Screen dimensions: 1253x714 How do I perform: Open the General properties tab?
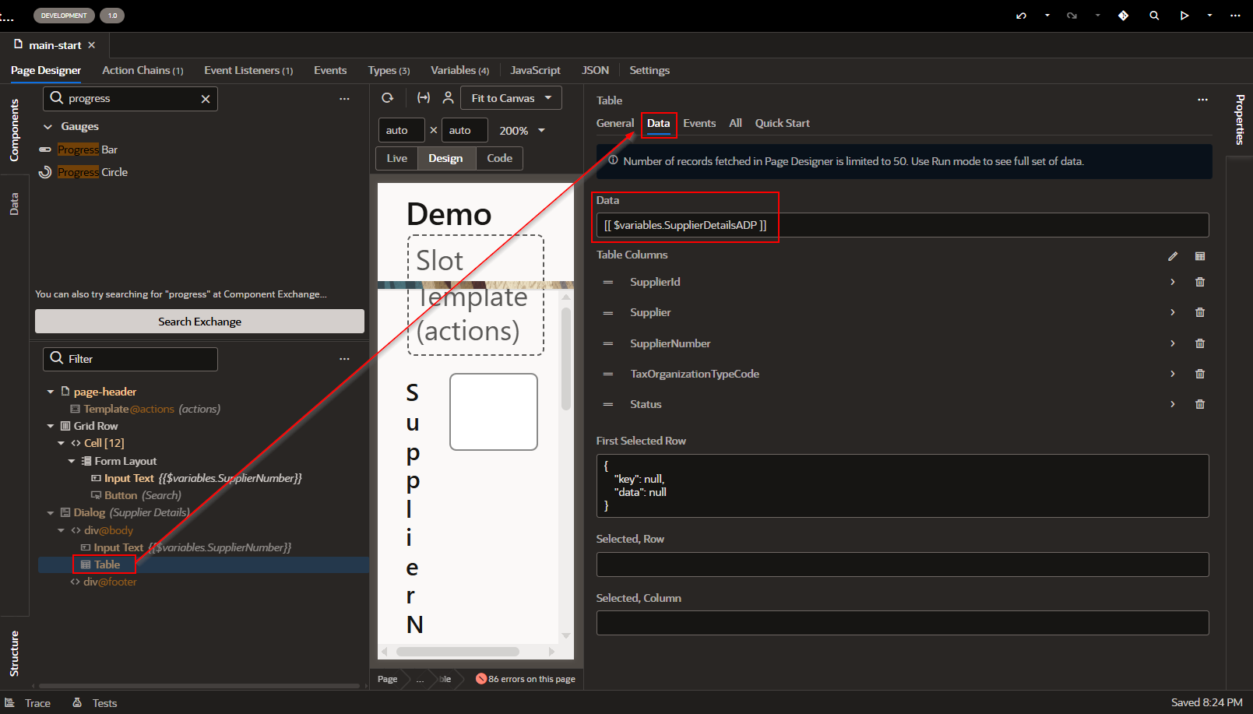tap(615, 123)
